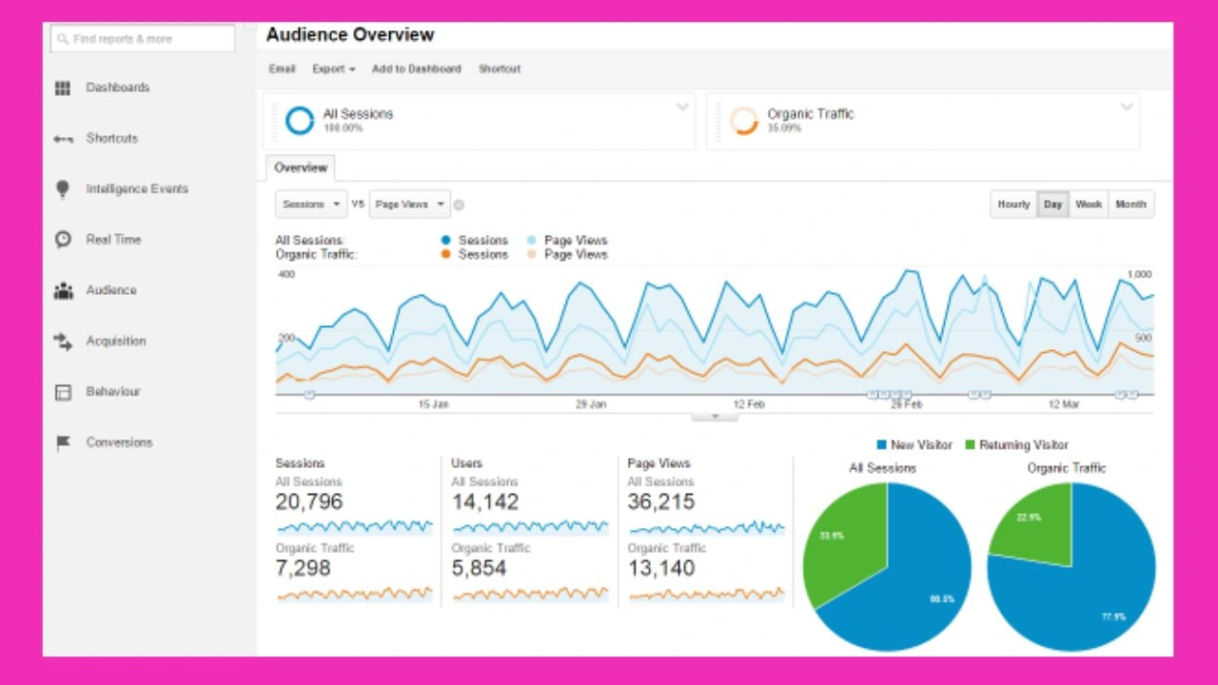Viewport: 1218px width, 685px height.
Task: Click the blue All Sessions Sessions legend dot
Action: 445,241
